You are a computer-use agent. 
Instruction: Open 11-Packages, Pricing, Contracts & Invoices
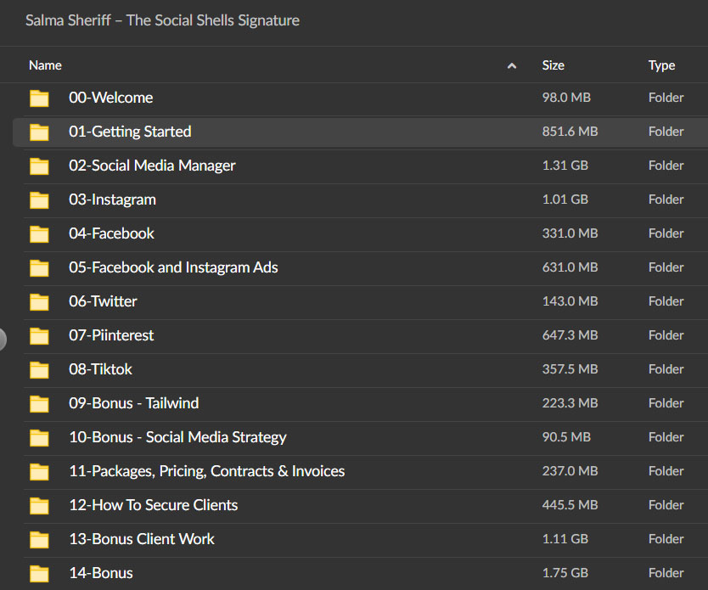coord(207,471)
